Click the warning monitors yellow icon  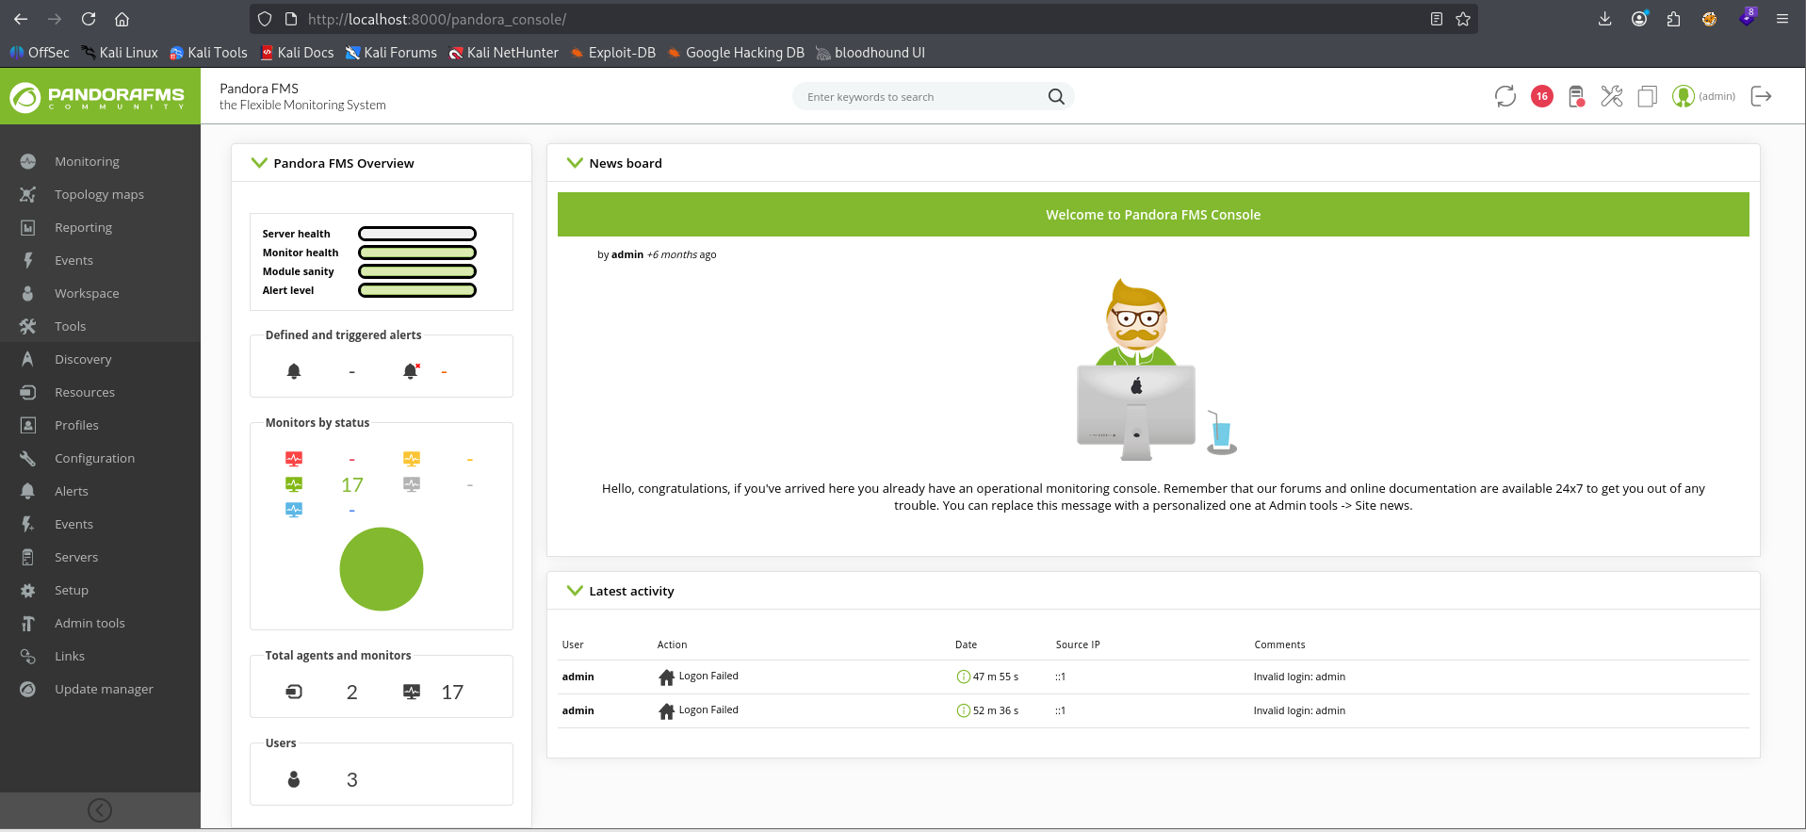(412, 459)
